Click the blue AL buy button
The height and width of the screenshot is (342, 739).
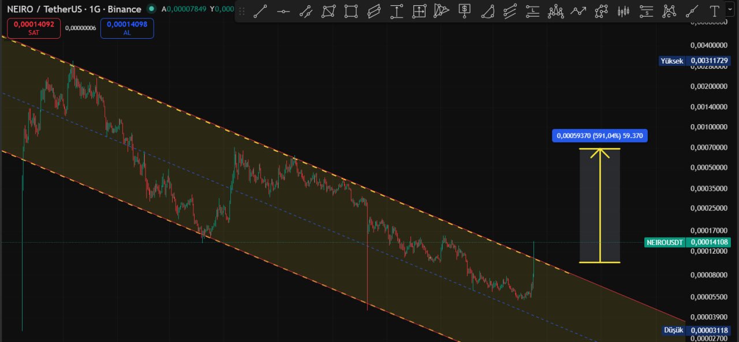(x=127, y=28)
